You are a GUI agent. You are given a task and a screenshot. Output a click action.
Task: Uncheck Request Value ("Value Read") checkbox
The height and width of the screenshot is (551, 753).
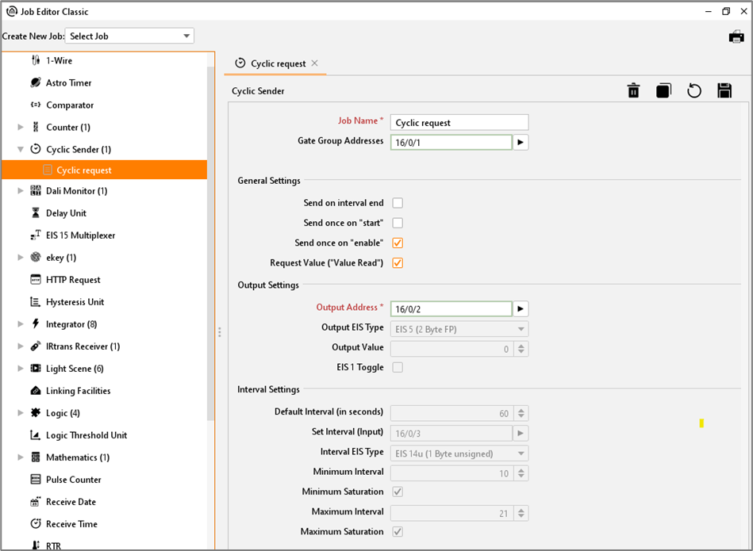[398, 263]
